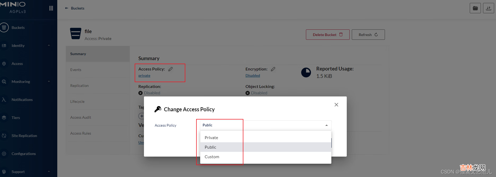Click the Access Policy edit pencil icon
Image resolution: width=496 pixels, height=177 pixels.
point(170,69)
